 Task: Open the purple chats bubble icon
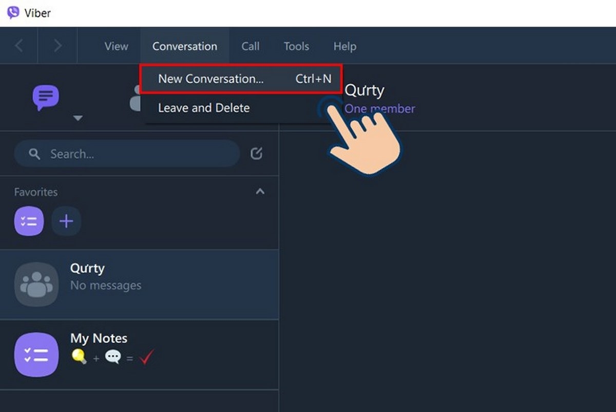[46, 97]
